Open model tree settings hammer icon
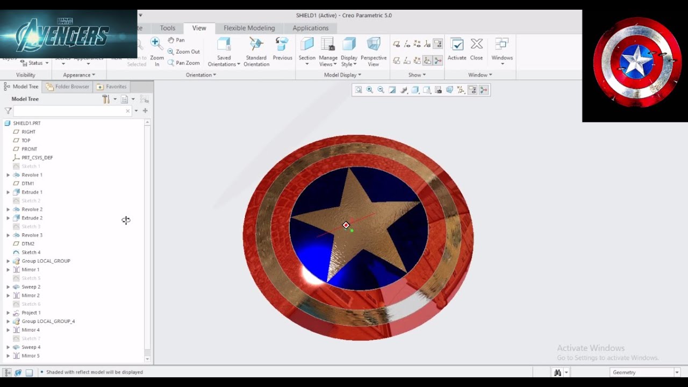Screen dimensions: 688x387 tap(106, 99)
